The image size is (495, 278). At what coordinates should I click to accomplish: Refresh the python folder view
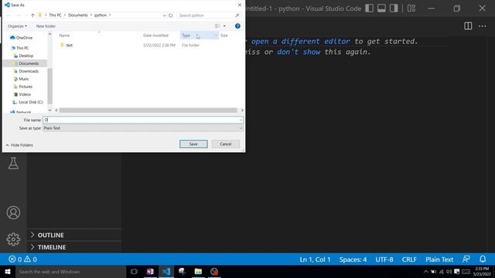[x=171, y=15]
